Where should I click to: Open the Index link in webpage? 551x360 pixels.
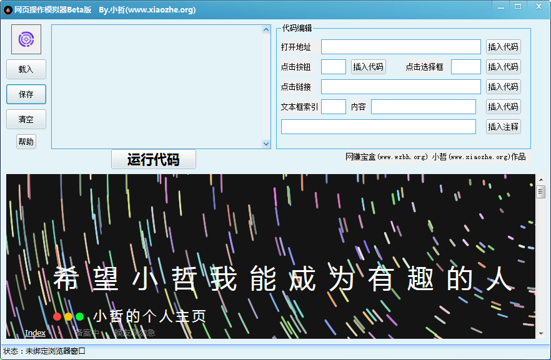pyautogui.click(x=35, y=333)
